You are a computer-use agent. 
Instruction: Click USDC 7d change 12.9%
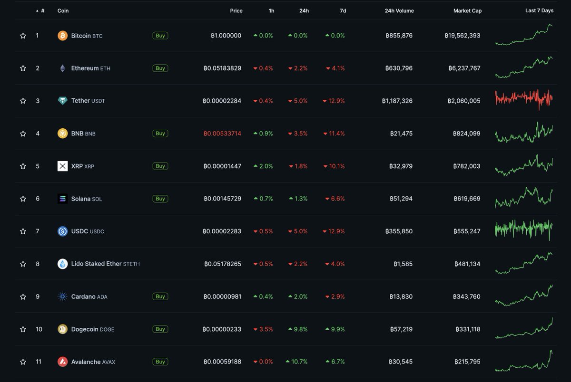(x=334, y=231)
